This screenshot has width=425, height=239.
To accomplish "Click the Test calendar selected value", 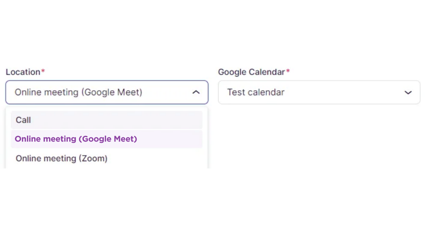I will point(256,92).
